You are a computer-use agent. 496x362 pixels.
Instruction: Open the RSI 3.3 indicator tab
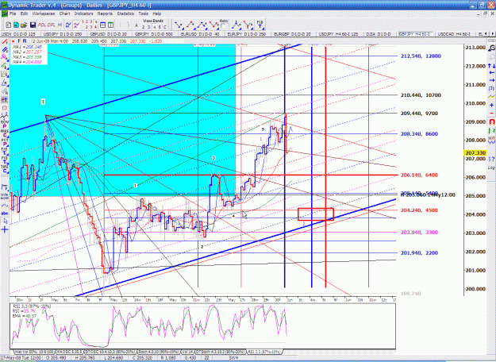pos(264,352)
